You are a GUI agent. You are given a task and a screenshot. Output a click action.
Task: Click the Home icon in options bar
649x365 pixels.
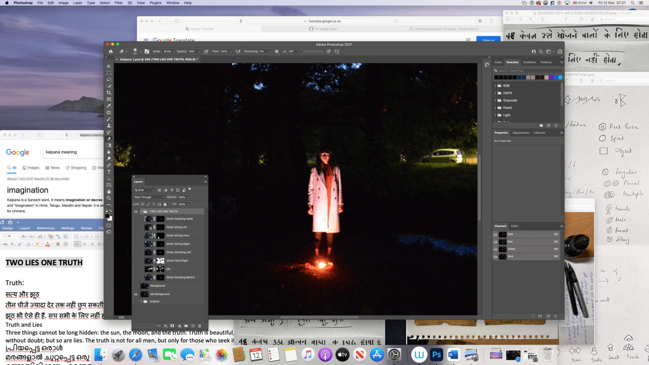point(111,51)
